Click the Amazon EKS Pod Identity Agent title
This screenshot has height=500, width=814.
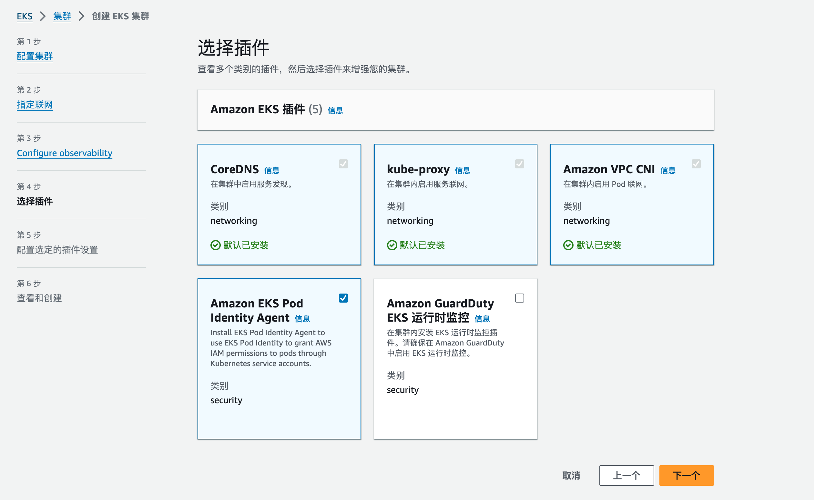pyautogui.click(x=257, y=311)
